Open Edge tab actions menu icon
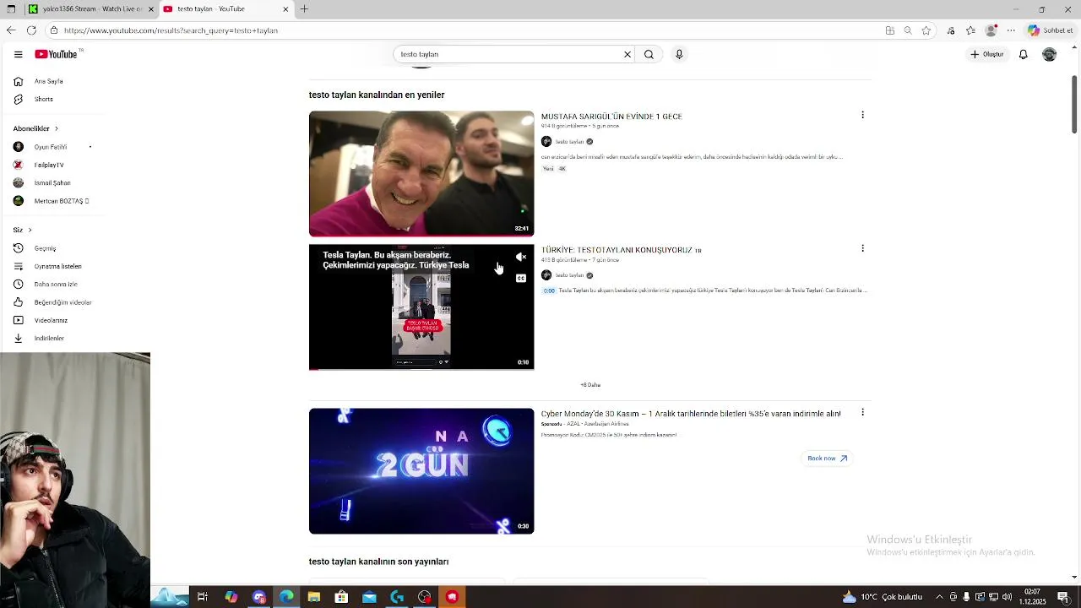Viewport: 1081px width, 608px height. click(x=11, y=8)
